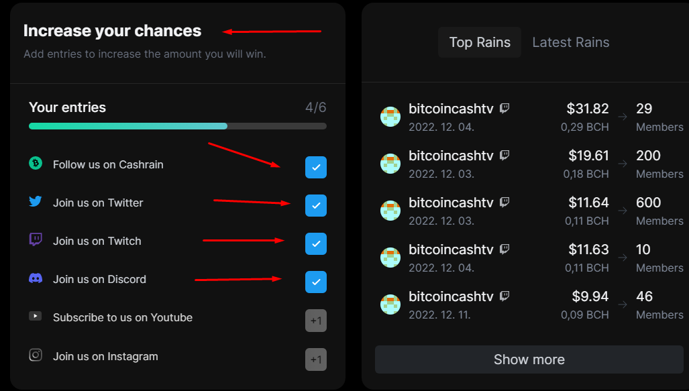Screen dimensions: 689x391
Task: Switch to the Latest Rains tab
Action: tap(571, 42)
